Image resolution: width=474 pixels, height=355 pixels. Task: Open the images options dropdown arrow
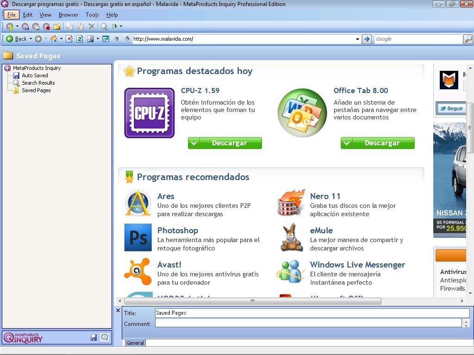(98, 39)
